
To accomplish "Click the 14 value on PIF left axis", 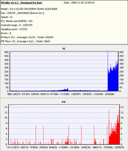I will pos(6,107).
